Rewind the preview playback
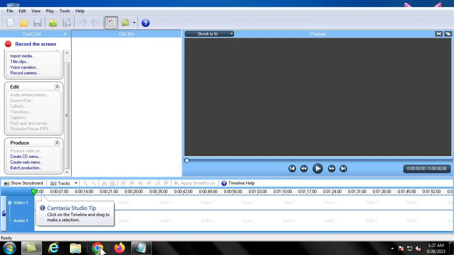 [x=304, y=169]
